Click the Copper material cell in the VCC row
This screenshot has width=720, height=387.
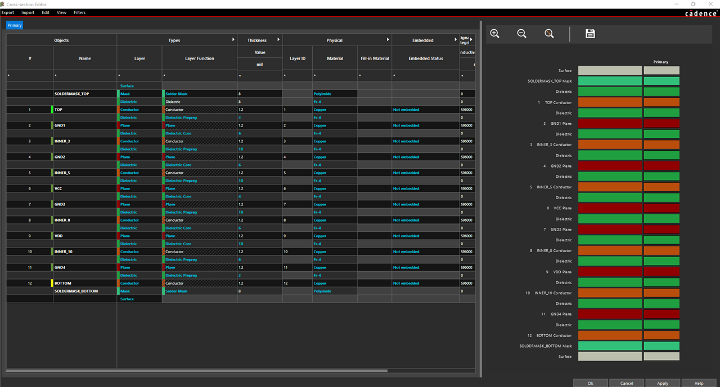click(x=335, y=188)
